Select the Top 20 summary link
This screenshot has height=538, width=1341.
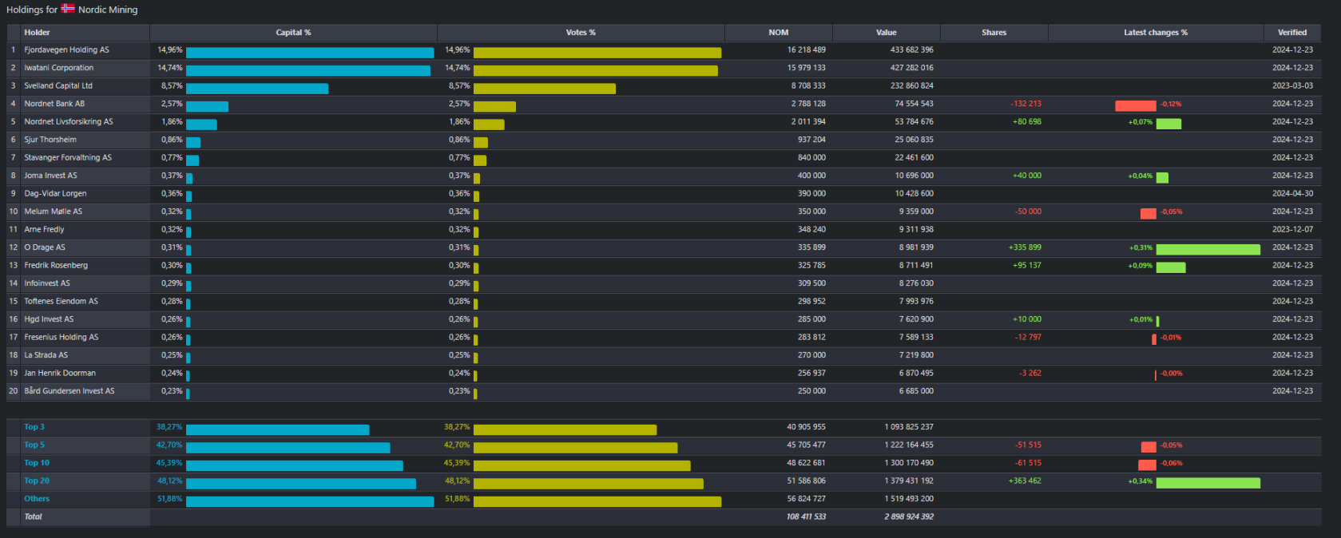pos(37,481)
